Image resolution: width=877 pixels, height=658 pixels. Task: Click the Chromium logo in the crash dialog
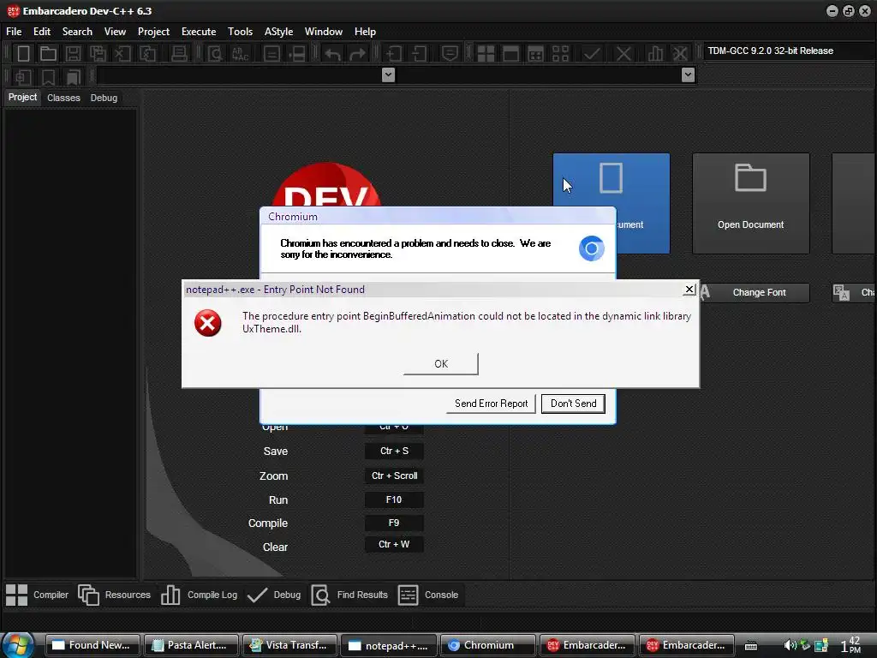click(591, 248)
